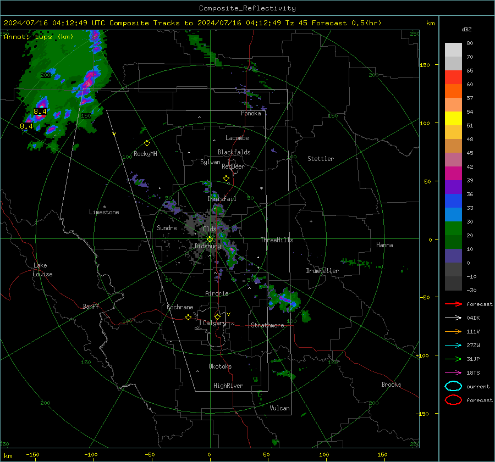Pick the bright red dBZ swatch
This screenshot has height=462, width=495.
point(453,77)
